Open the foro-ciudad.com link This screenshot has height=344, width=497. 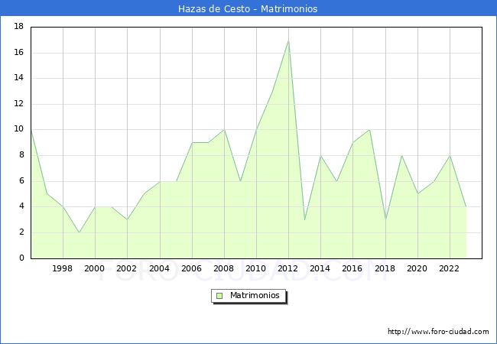438,332
